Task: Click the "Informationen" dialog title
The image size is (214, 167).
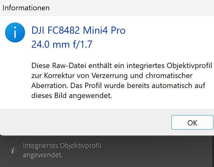Action: coord(26,8)
